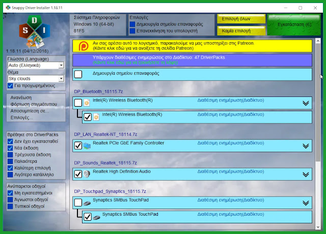Enable Επανεκκίνηση του υπολογιστή option

point(132,31)
